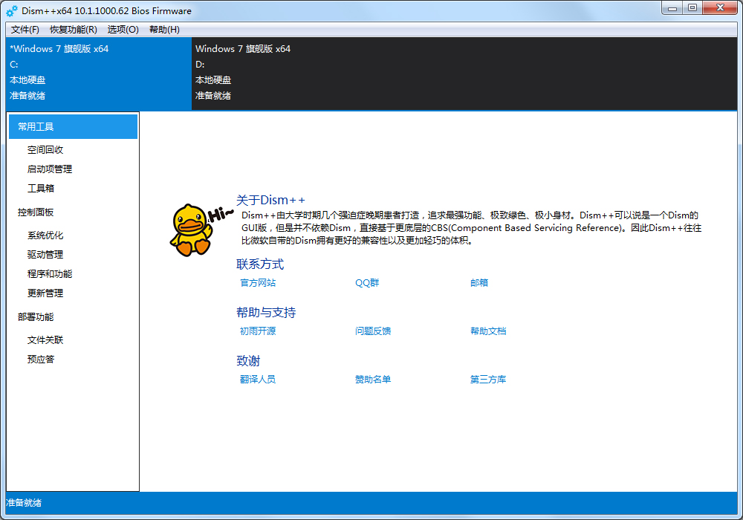
Task: Click the 准备就绪 status bar text
Action: tap(24, 503)
